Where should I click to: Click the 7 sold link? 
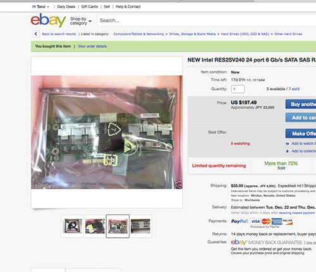tap(294, 89)
